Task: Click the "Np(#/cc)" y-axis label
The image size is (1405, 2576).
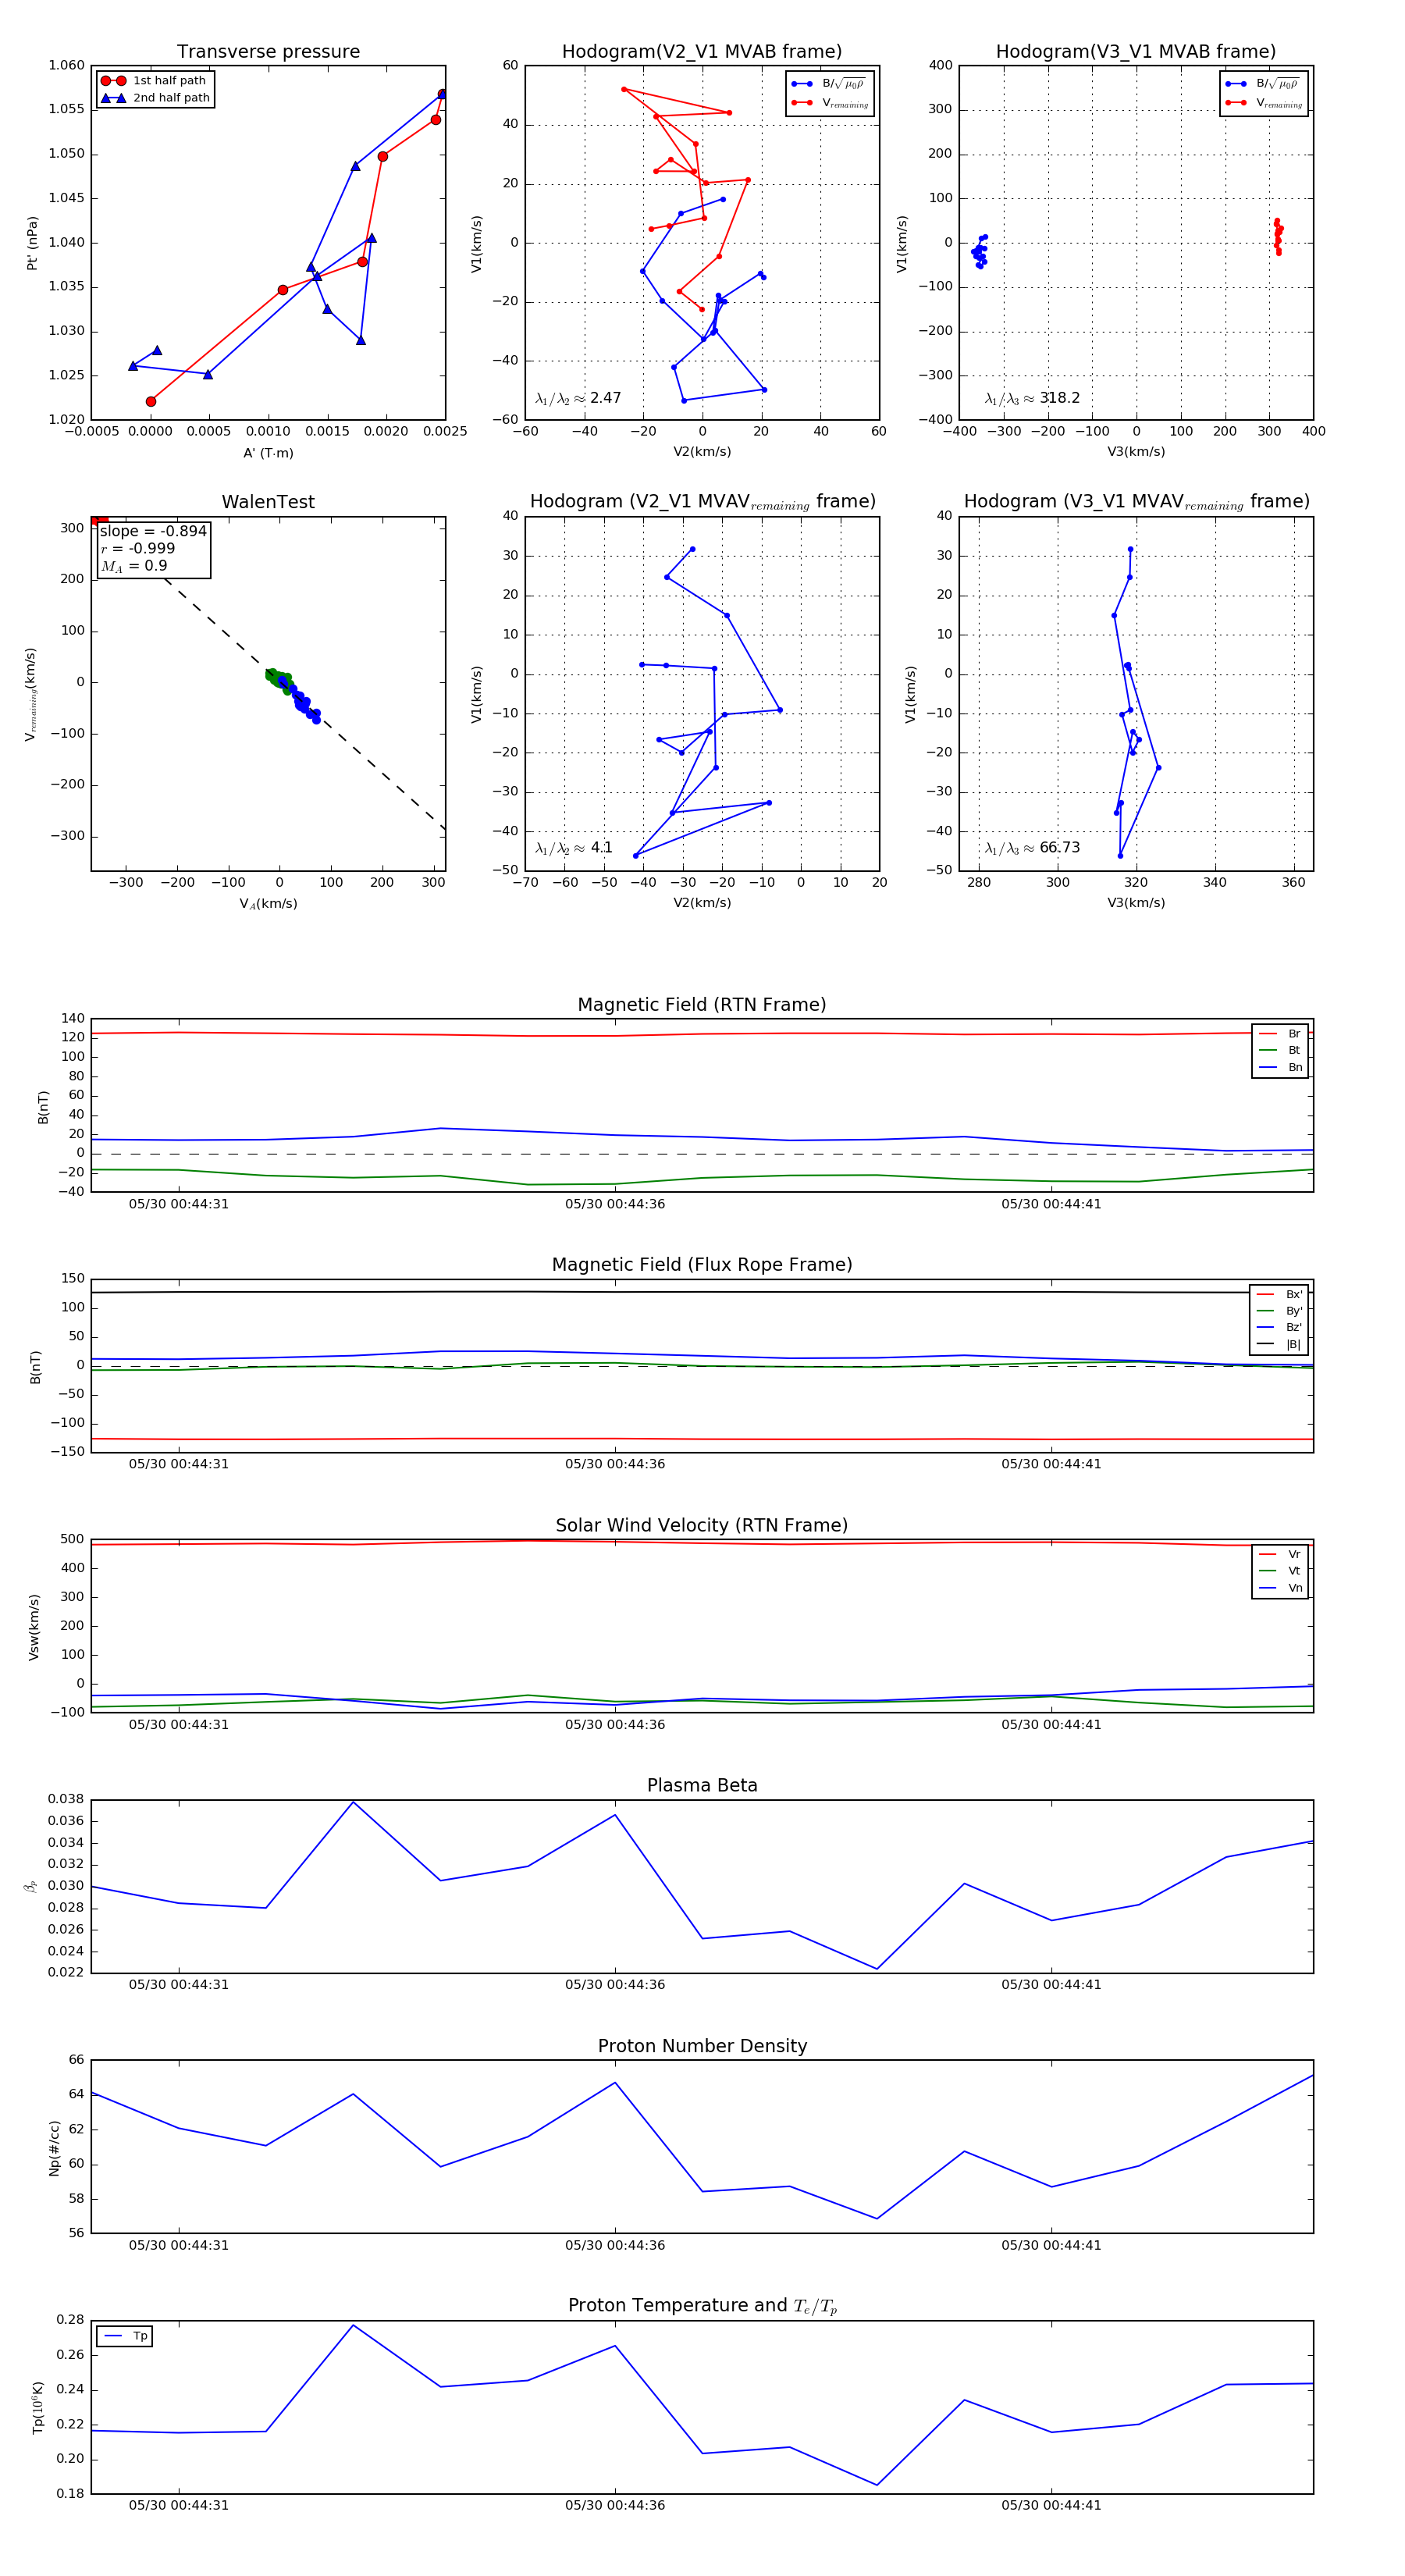Action: pos(54,2148)
